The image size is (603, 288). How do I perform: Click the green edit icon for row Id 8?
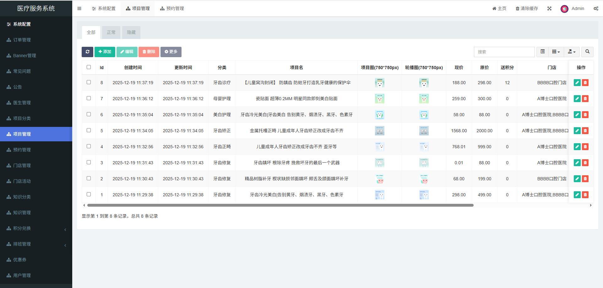click(577, 83)
